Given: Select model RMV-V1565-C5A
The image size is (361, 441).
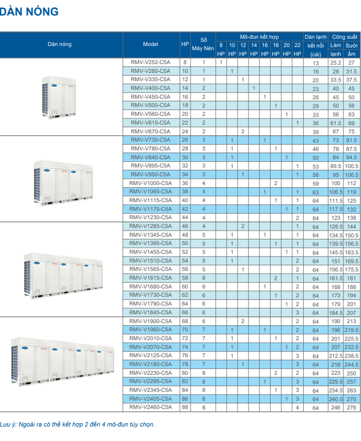Looking at the screenshot, I should click(x=151, y=269).
